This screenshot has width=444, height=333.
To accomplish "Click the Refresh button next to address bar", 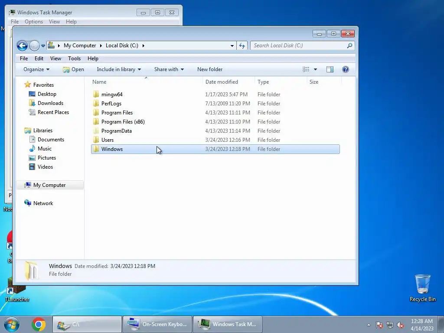I will click(242, 46).
